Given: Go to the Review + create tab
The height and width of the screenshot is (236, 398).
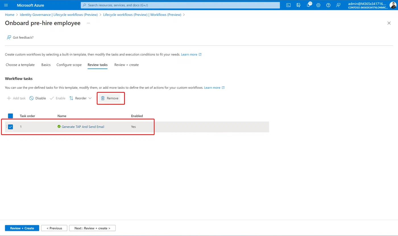Looking at the screenshot, I should [127, 65].
